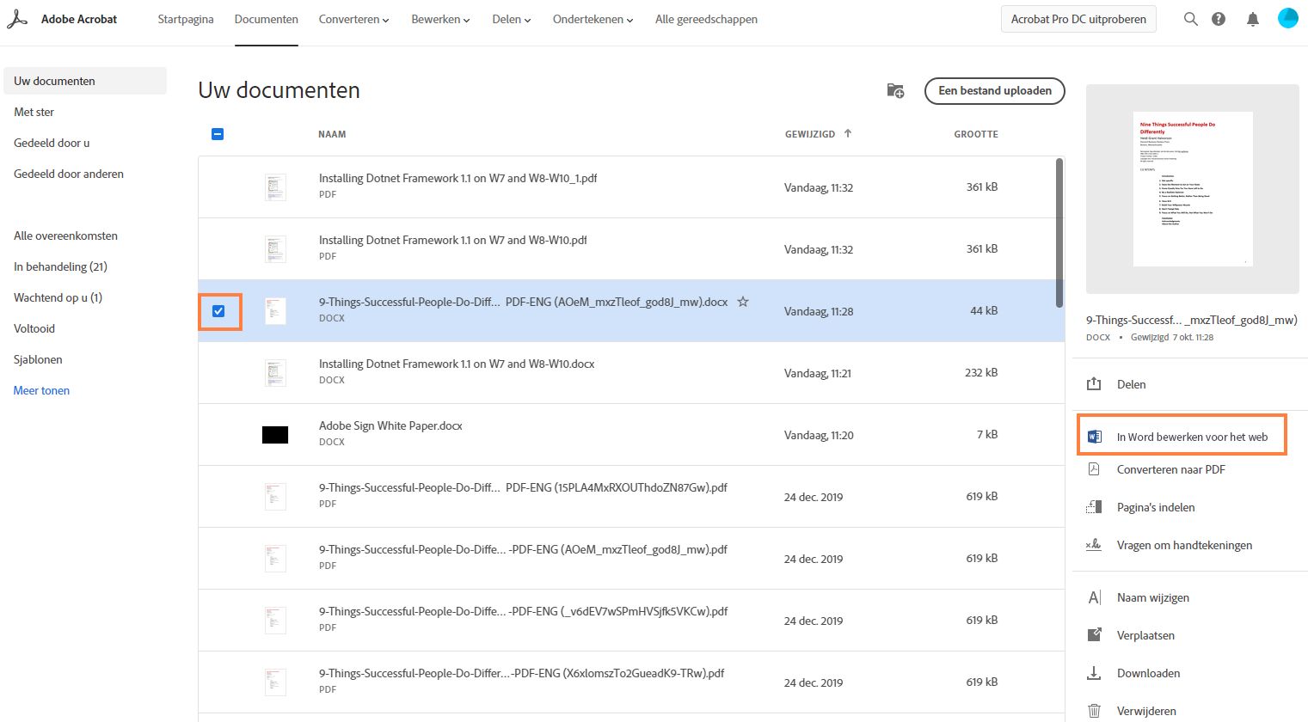Viewport: 1308px width, 722px height.
Task: Go to the Startpagina tab
Action: pos(186,19)
